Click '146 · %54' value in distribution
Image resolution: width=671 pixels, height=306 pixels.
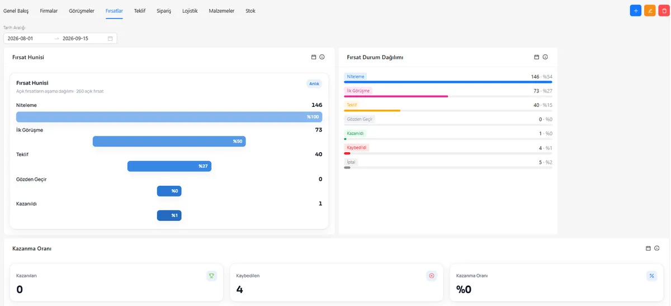tap(542, 77)
